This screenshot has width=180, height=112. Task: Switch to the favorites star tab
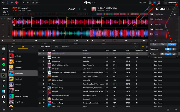coord(13,47)
